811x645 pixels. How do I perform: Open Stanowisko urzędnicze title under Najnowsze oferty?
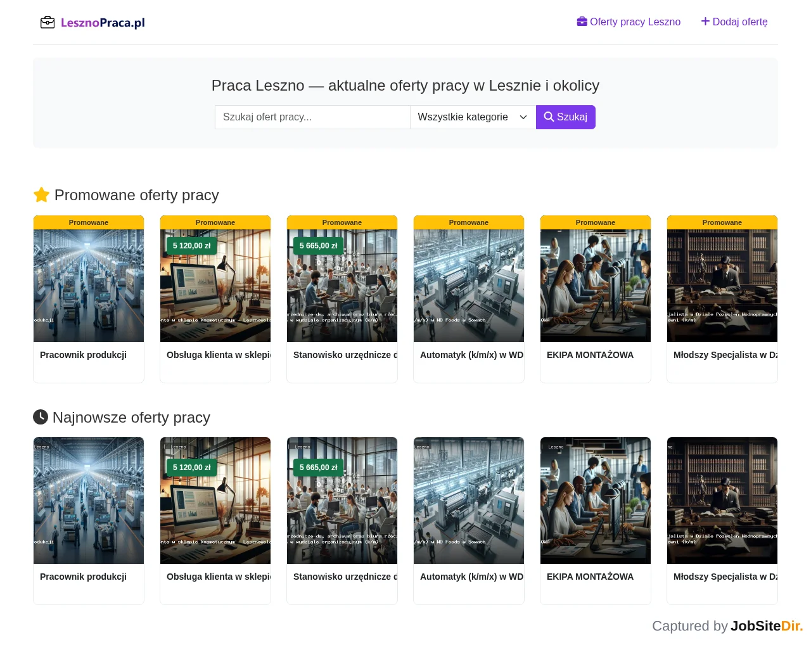coord(345,577)
